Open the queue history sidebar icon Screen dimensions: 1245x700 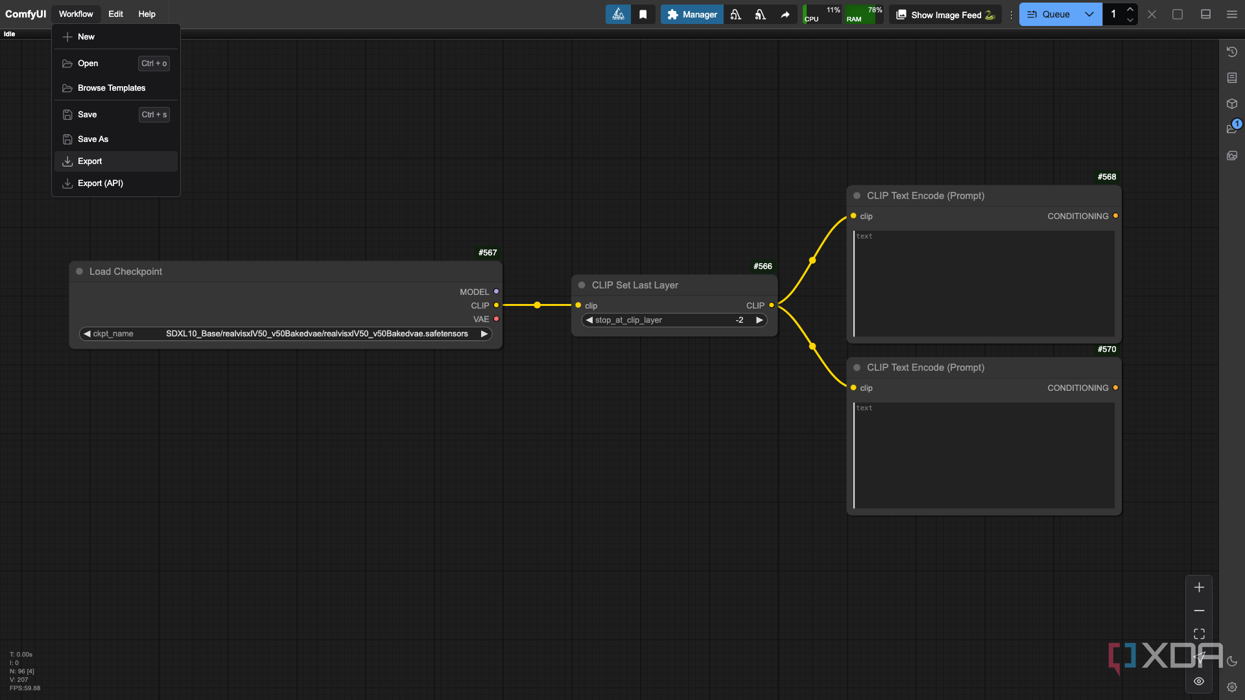coord(1232,52)
